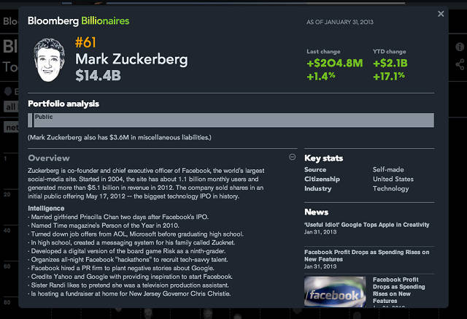The width and height of the screenshot is (467, 319).
Task: Click the info icon on right edge
Action: [x=460, y=47]
